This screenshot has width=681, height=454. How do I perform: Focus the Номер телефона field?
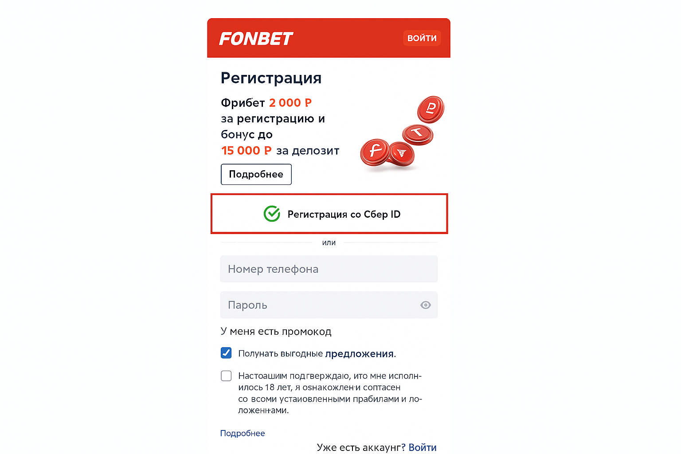click(329, 269)
